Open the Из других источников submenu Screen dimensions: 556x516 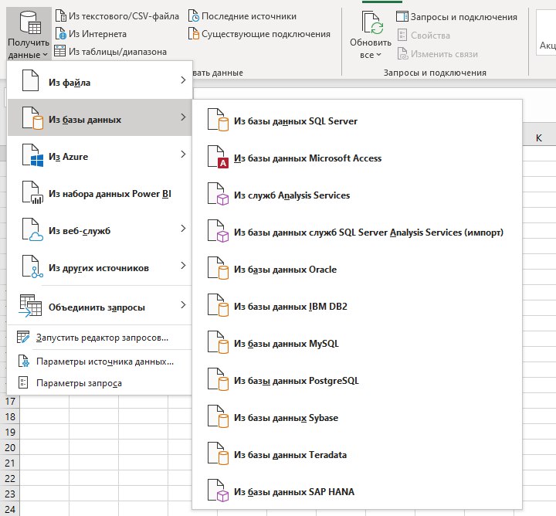(x=100, y=266)
